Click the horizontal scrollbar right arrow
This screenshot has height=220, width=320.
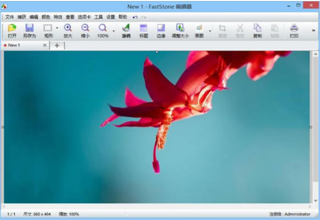pos(310,206)
